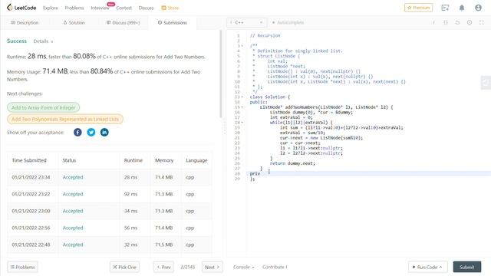The height and width of the screenshot is (276, 491).
Task: Open Add Two Polynomials Represented as Linked Lists
Action: point(65,120)
